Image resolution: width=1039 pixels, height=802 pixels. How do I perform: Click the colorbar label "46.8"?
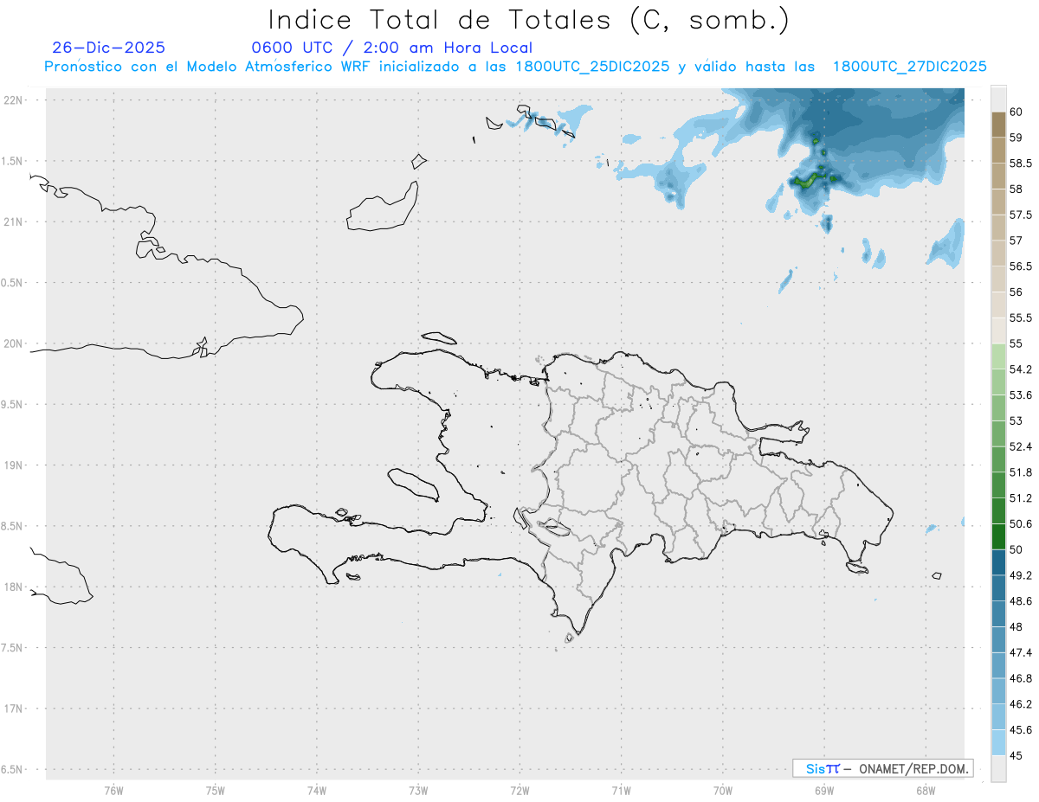(x=1021, y=678)
